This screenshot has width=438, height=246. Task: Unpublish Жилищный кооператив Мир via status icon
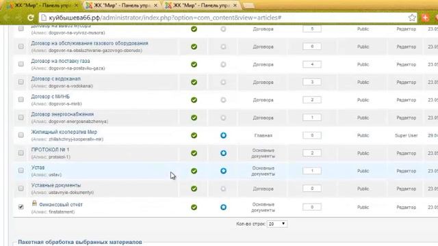(194, 135)
